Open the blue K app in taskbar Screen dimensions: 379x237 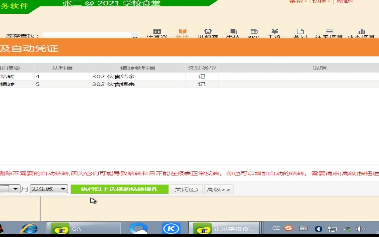tap(171, 229)
